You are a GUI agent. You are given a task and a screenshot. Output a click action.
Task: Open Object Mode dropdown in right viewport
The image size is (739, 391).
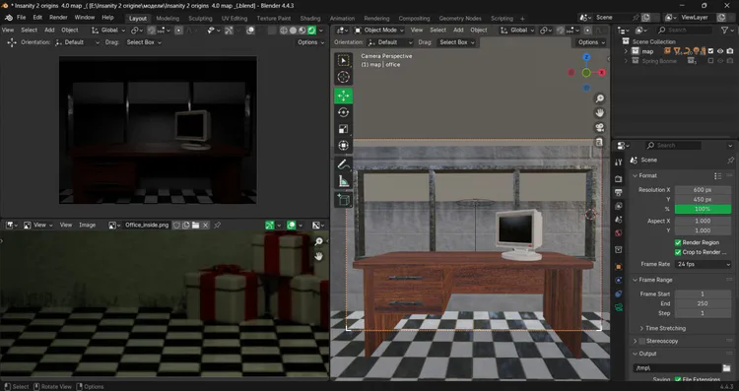point(379,31)
